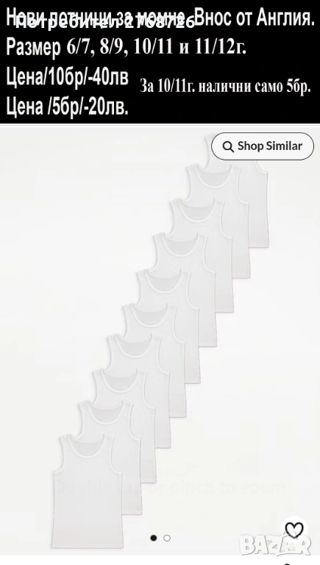Click the note 'За 10/11г. налични само 5бр.'
320x565 pixels.
pos(225,87)
